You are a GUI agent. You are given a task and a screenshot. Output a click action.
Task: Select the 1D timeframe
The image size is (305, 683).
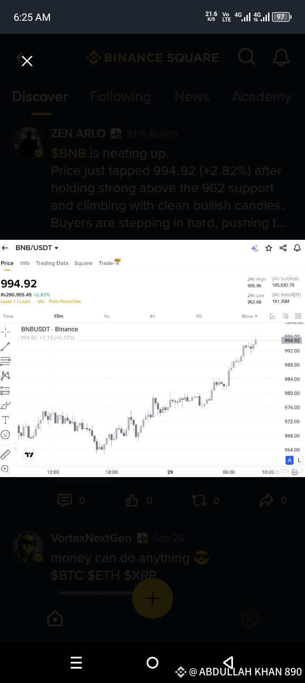coord(198,316)
